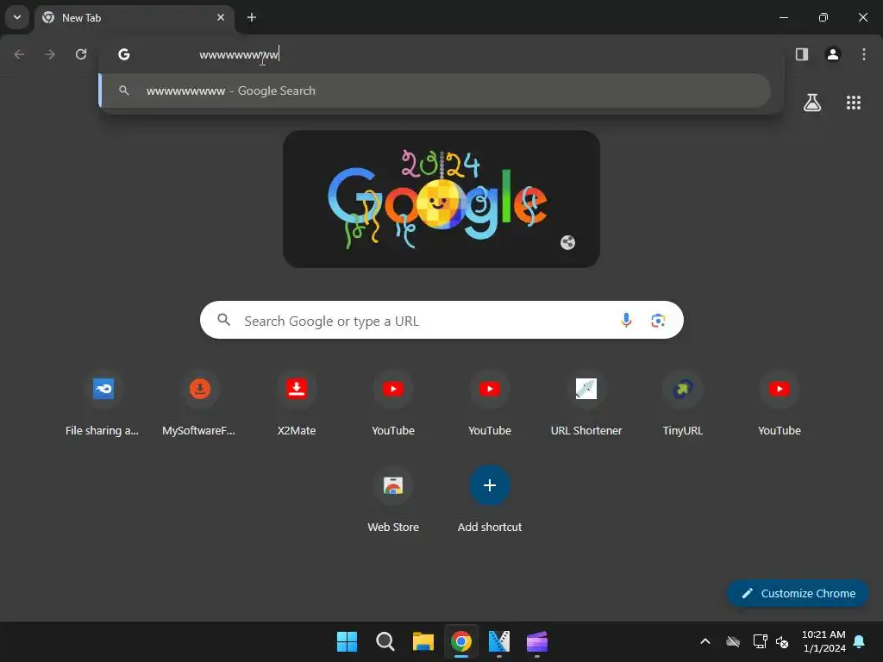Expand the hidden tray icons chevron

point(705,641)
